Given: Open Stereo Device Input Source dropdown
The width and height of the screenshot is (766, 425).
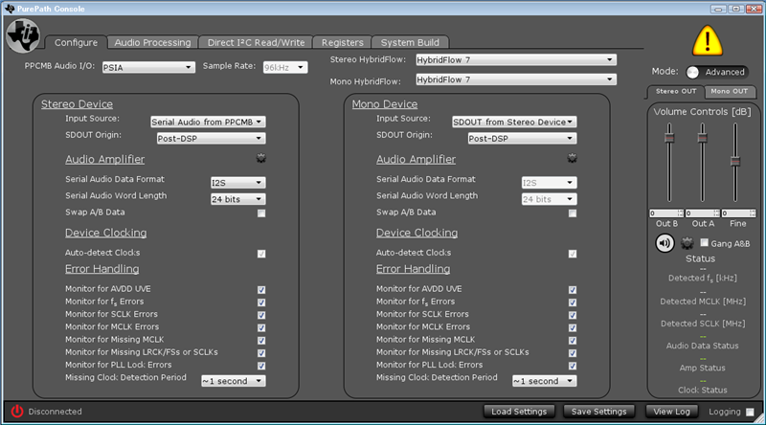Looking at the screenshot, I should point(208,122).
